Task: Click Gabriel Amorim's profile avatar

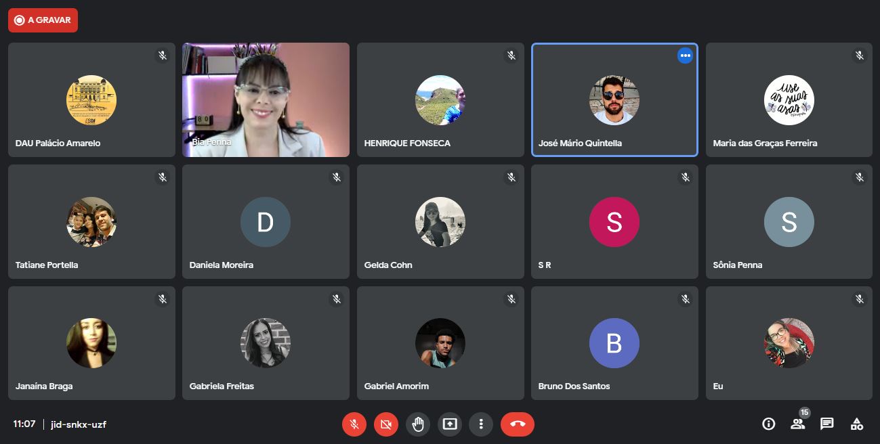Action: click(x=440, y=343)
